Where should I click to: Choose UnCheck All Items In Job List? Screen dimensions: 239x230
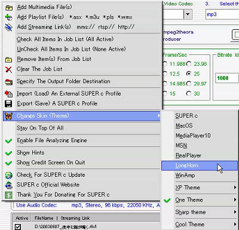82,49
